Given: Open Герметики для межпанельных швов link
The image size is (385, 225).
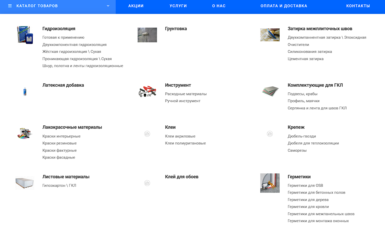Looking at the screenshot, I should pyautogui.click(x=321, y=214).
